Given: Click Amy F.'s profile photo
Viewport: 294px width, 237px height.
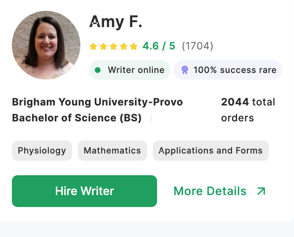Looking at the screenshot, I should (x=46, y=45).
